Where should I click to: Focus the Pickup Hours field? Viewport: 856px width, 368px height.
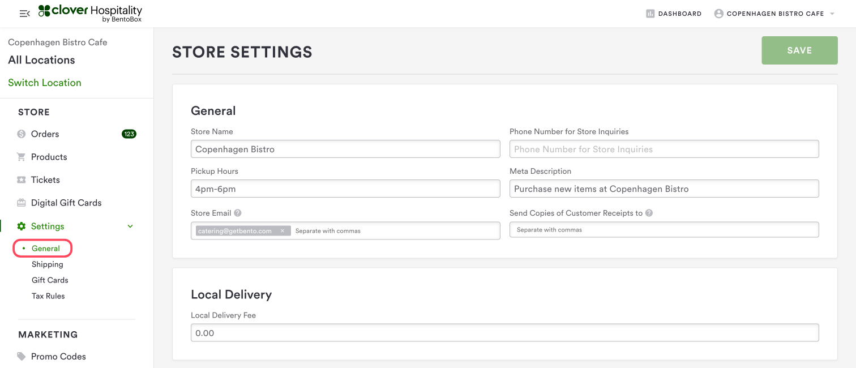pyautogui.click(x=345, y=189)
